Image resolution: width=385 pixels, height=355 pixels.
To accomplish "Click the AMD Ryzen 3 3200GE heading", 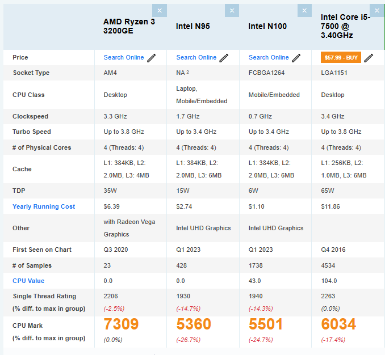I will [x=129, y=26].
